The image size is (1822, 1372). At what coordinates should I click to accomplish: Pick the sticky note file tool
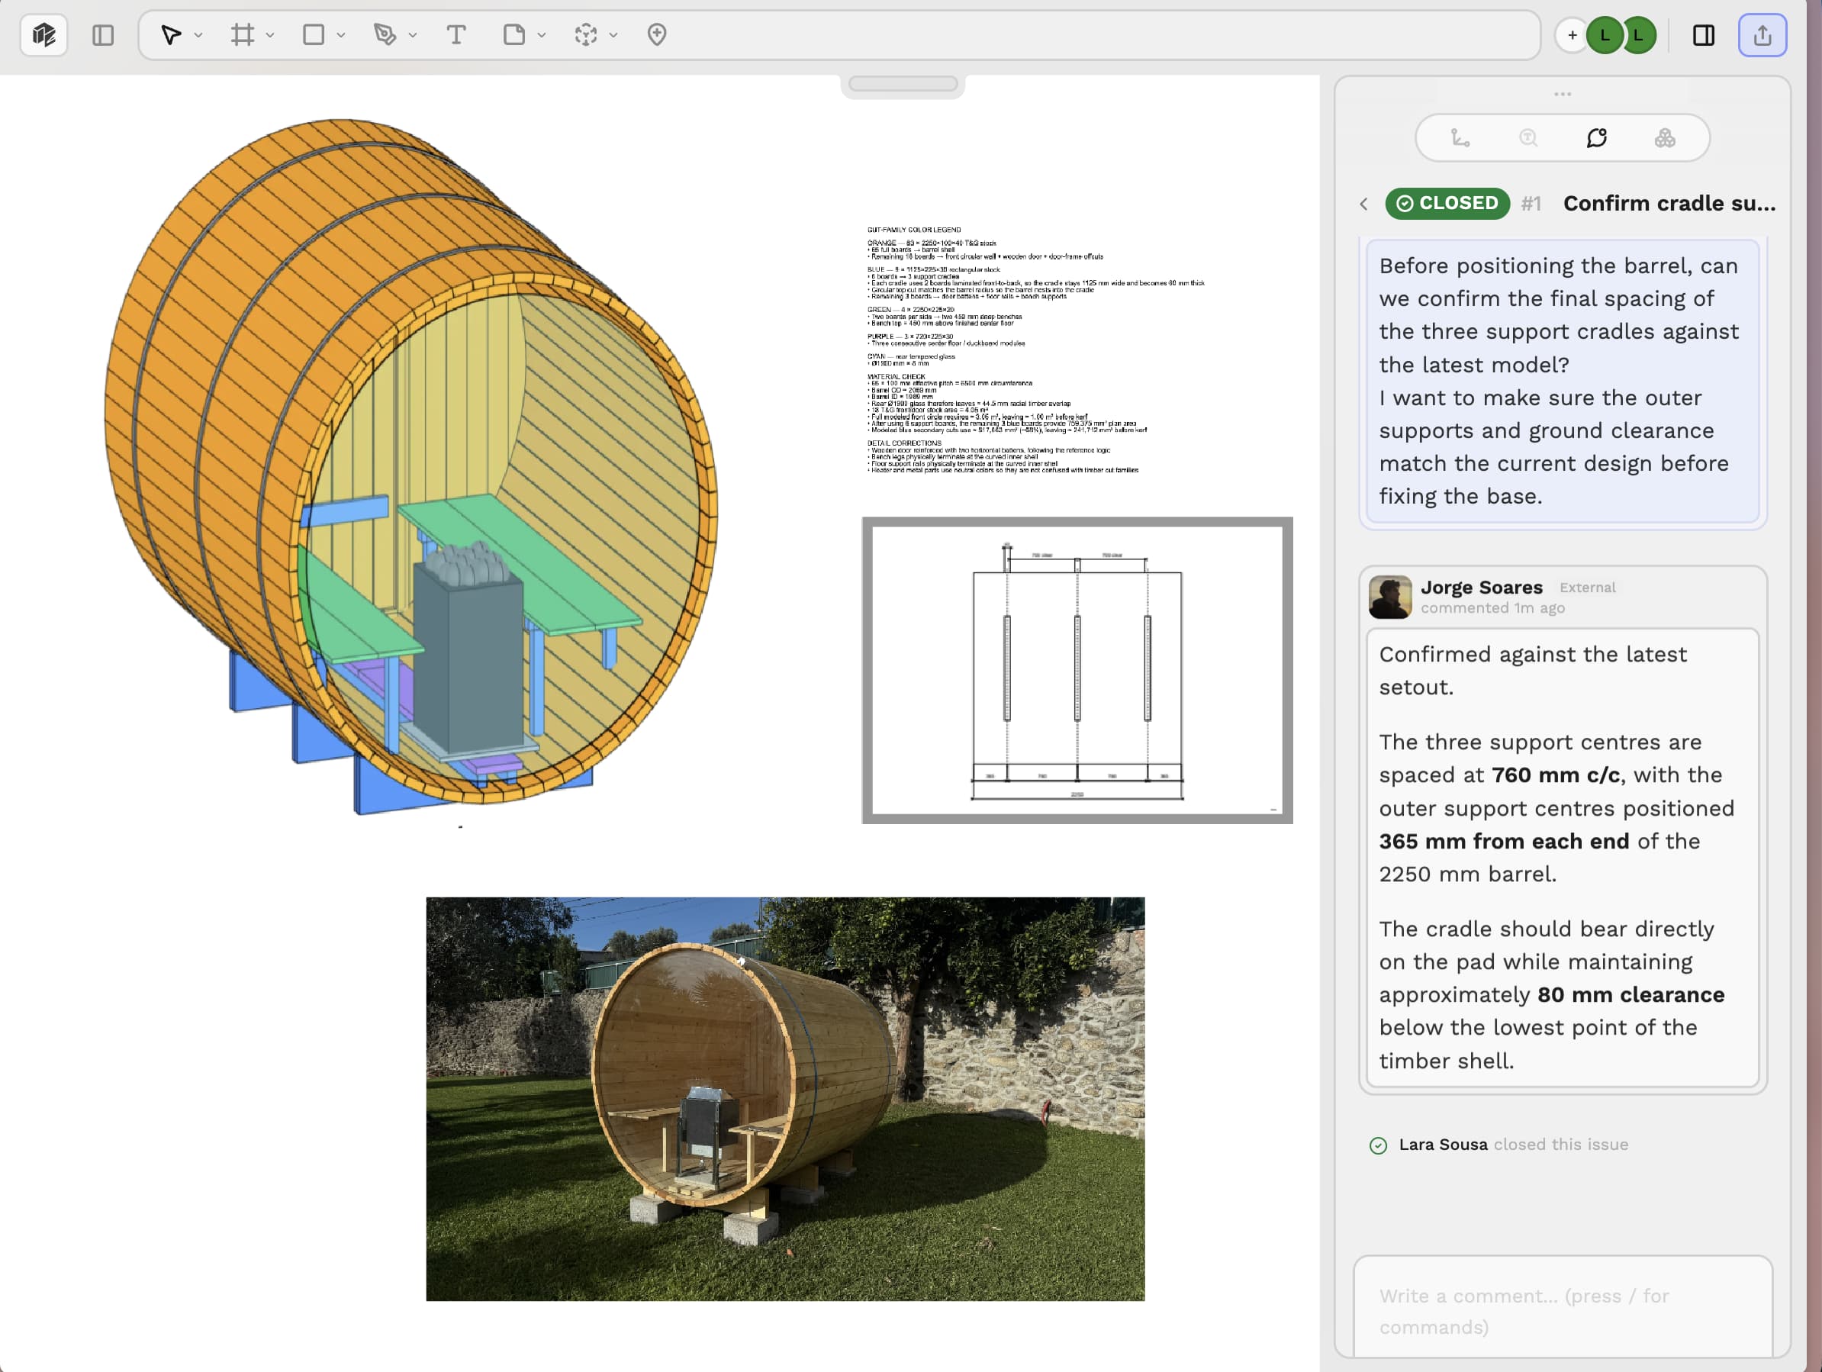coord(514,34)
